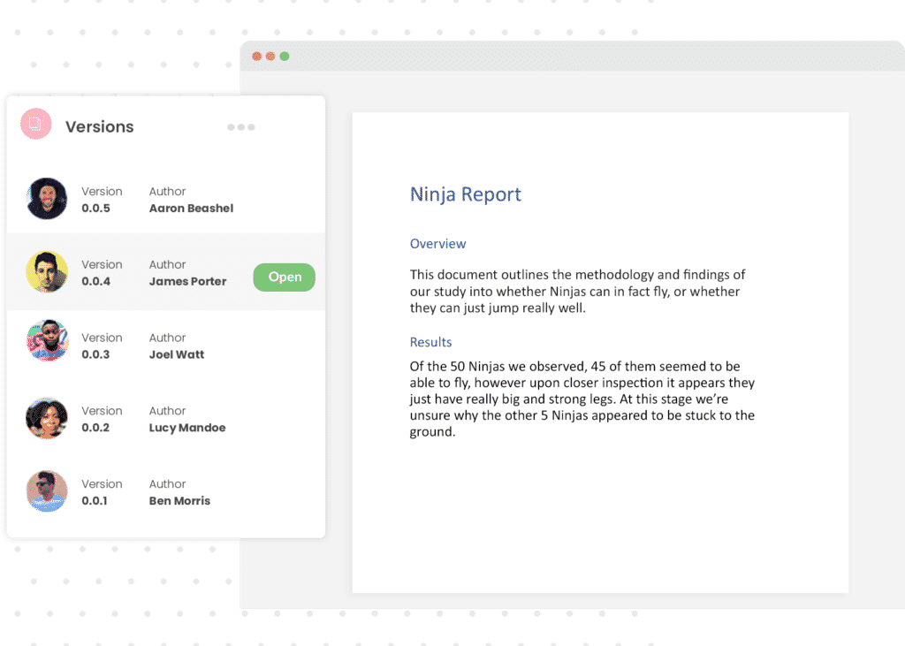Click the Versions panel document icon
The width and height of the screenshot is (905, 646).
(35, 124)
